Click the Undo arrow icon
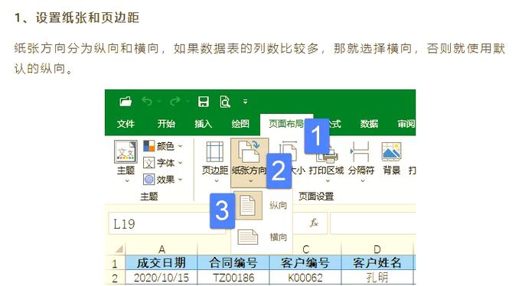Image resolution: width=522 pixels, height=286 pixels. coord(147,101)
